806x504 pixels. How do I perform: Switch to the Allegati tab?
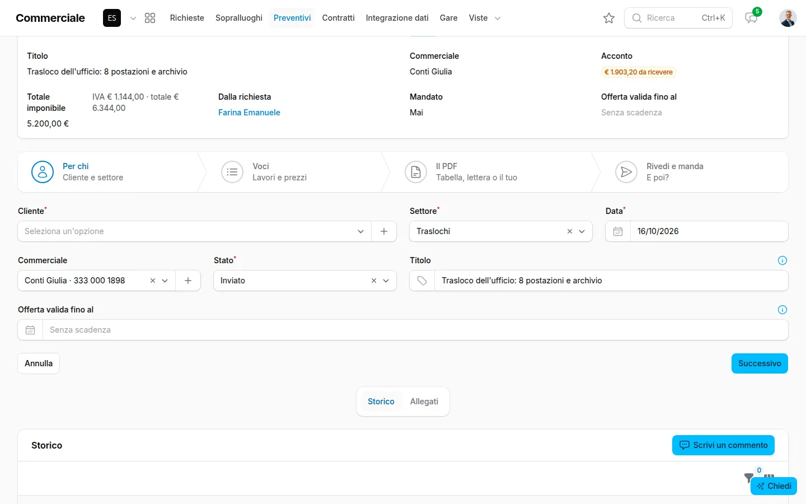pyautogui.click(x=424, y=402)
